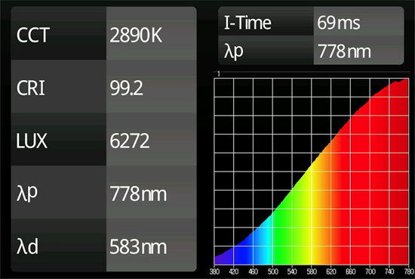Click the 620 axis label on spectrum chart
The height and width of the screenshot is (279, 415).
tap(331, 271)
